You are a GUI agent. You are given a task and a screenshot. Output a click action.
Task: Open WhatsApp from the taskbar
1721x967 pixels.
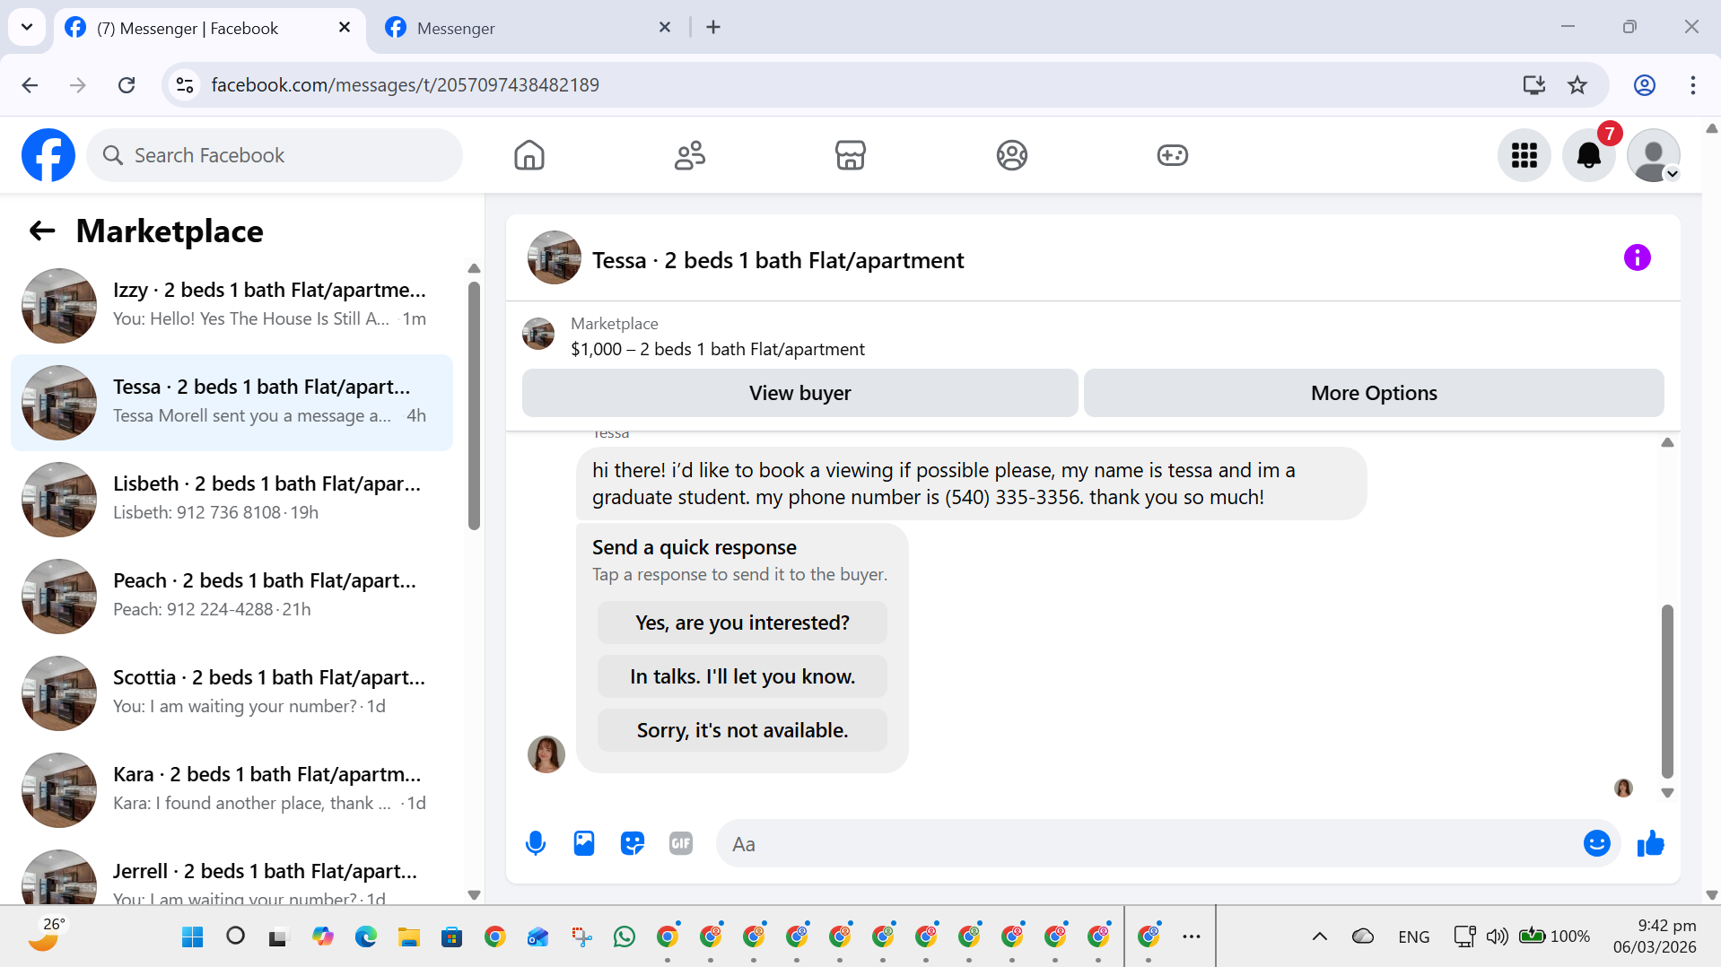click(624, 937)
